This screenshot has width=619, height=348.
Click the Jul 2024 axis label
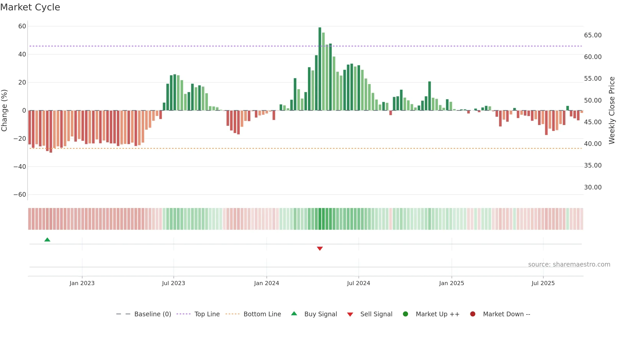[x=359, y=283]
